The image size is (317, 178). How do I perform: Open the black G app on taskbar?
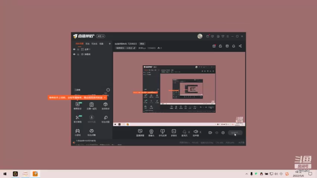pos(15,174)
